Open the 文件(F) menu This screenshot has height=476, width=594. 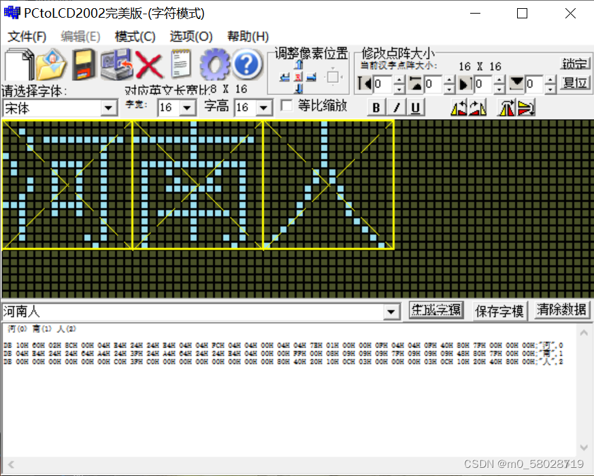(x=26, y=36)
